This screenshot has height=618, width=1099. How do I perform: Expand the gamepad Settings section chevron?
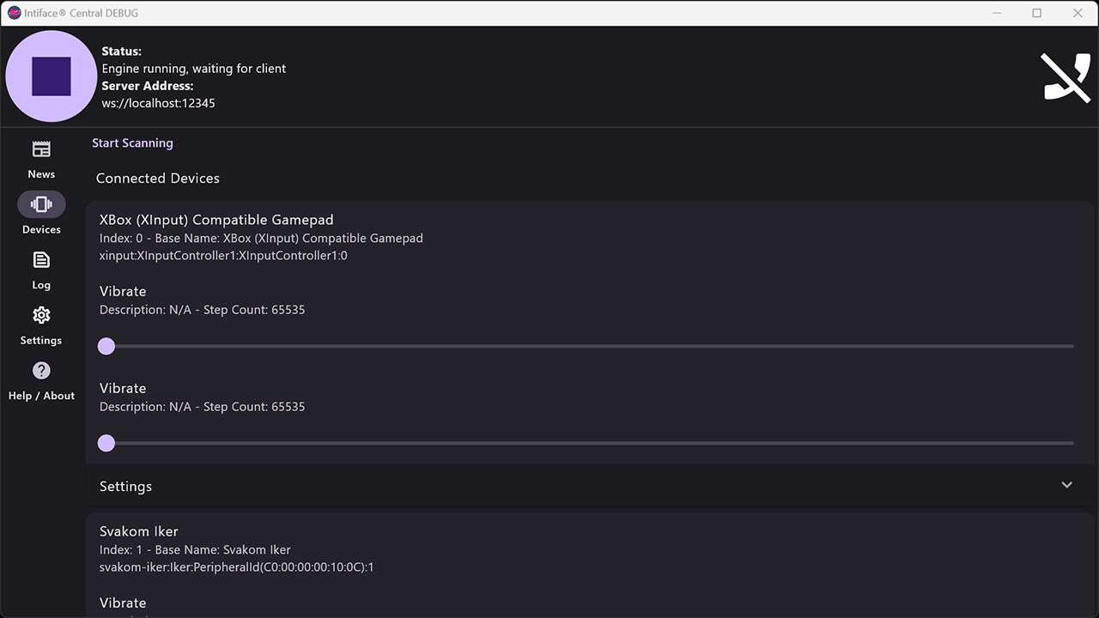[x=1067, y=485]
